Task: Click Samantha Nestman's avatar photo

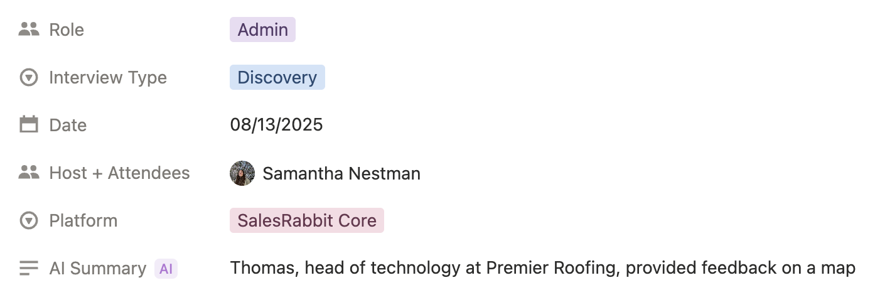Action: pyautogui.click(x=242, y=173)
